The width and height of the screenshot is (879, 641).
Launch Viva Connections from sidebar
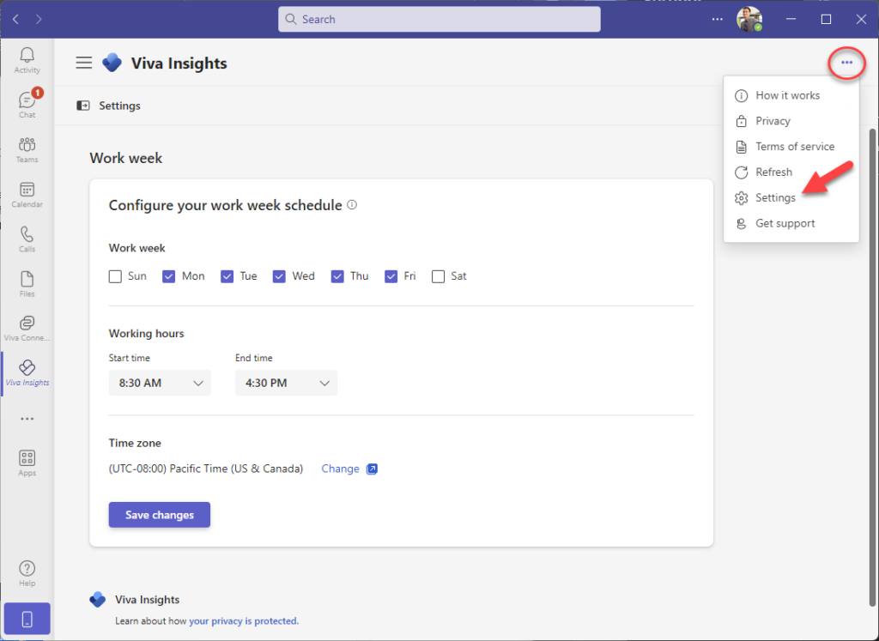(x=27, y=329)
